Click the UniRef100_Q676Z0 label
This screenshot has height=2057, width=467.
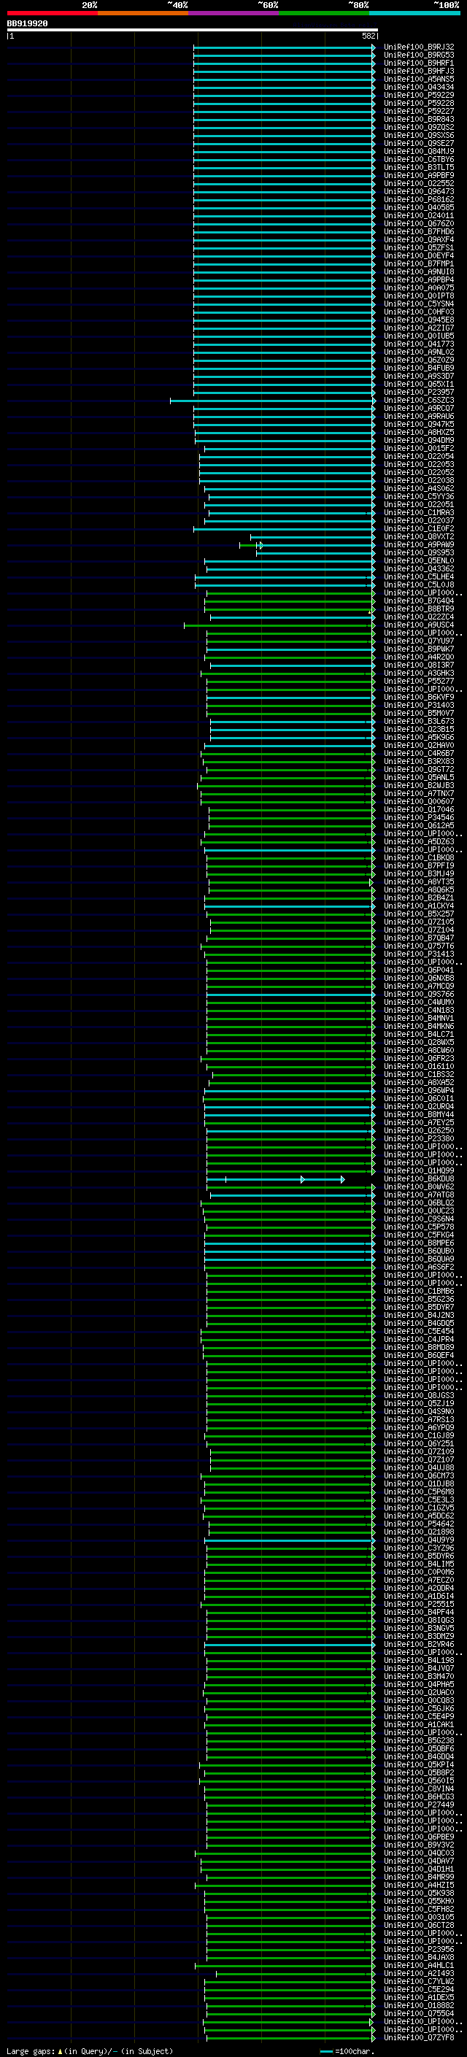tap(419, 223)
